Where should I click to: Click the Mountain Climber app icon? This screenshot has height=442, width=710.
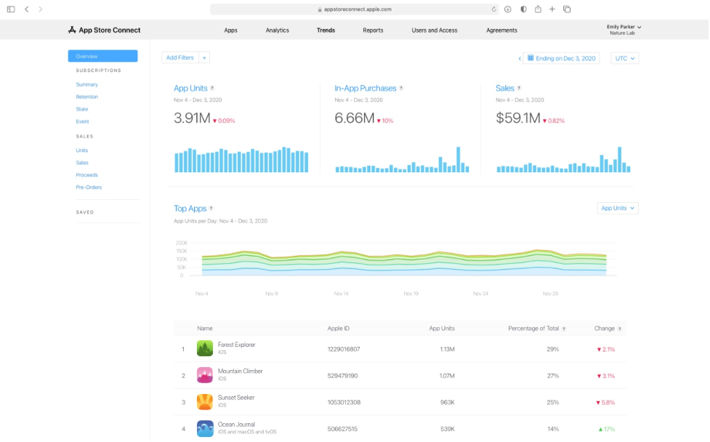[x=205, y=375]
